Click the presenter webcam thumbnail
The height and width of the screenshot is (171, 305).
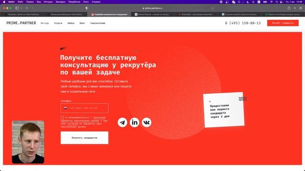(x=28, y=142)
